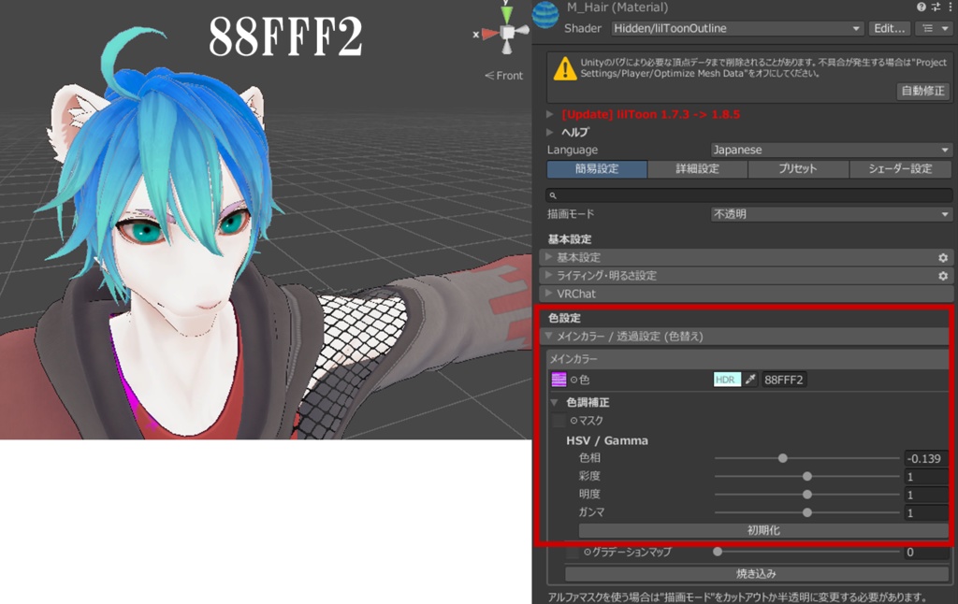The height and width of the screenshot is (604, 958).
Task: Click the 彩度 saturation slider handle
Action: (x=807, y=476)
